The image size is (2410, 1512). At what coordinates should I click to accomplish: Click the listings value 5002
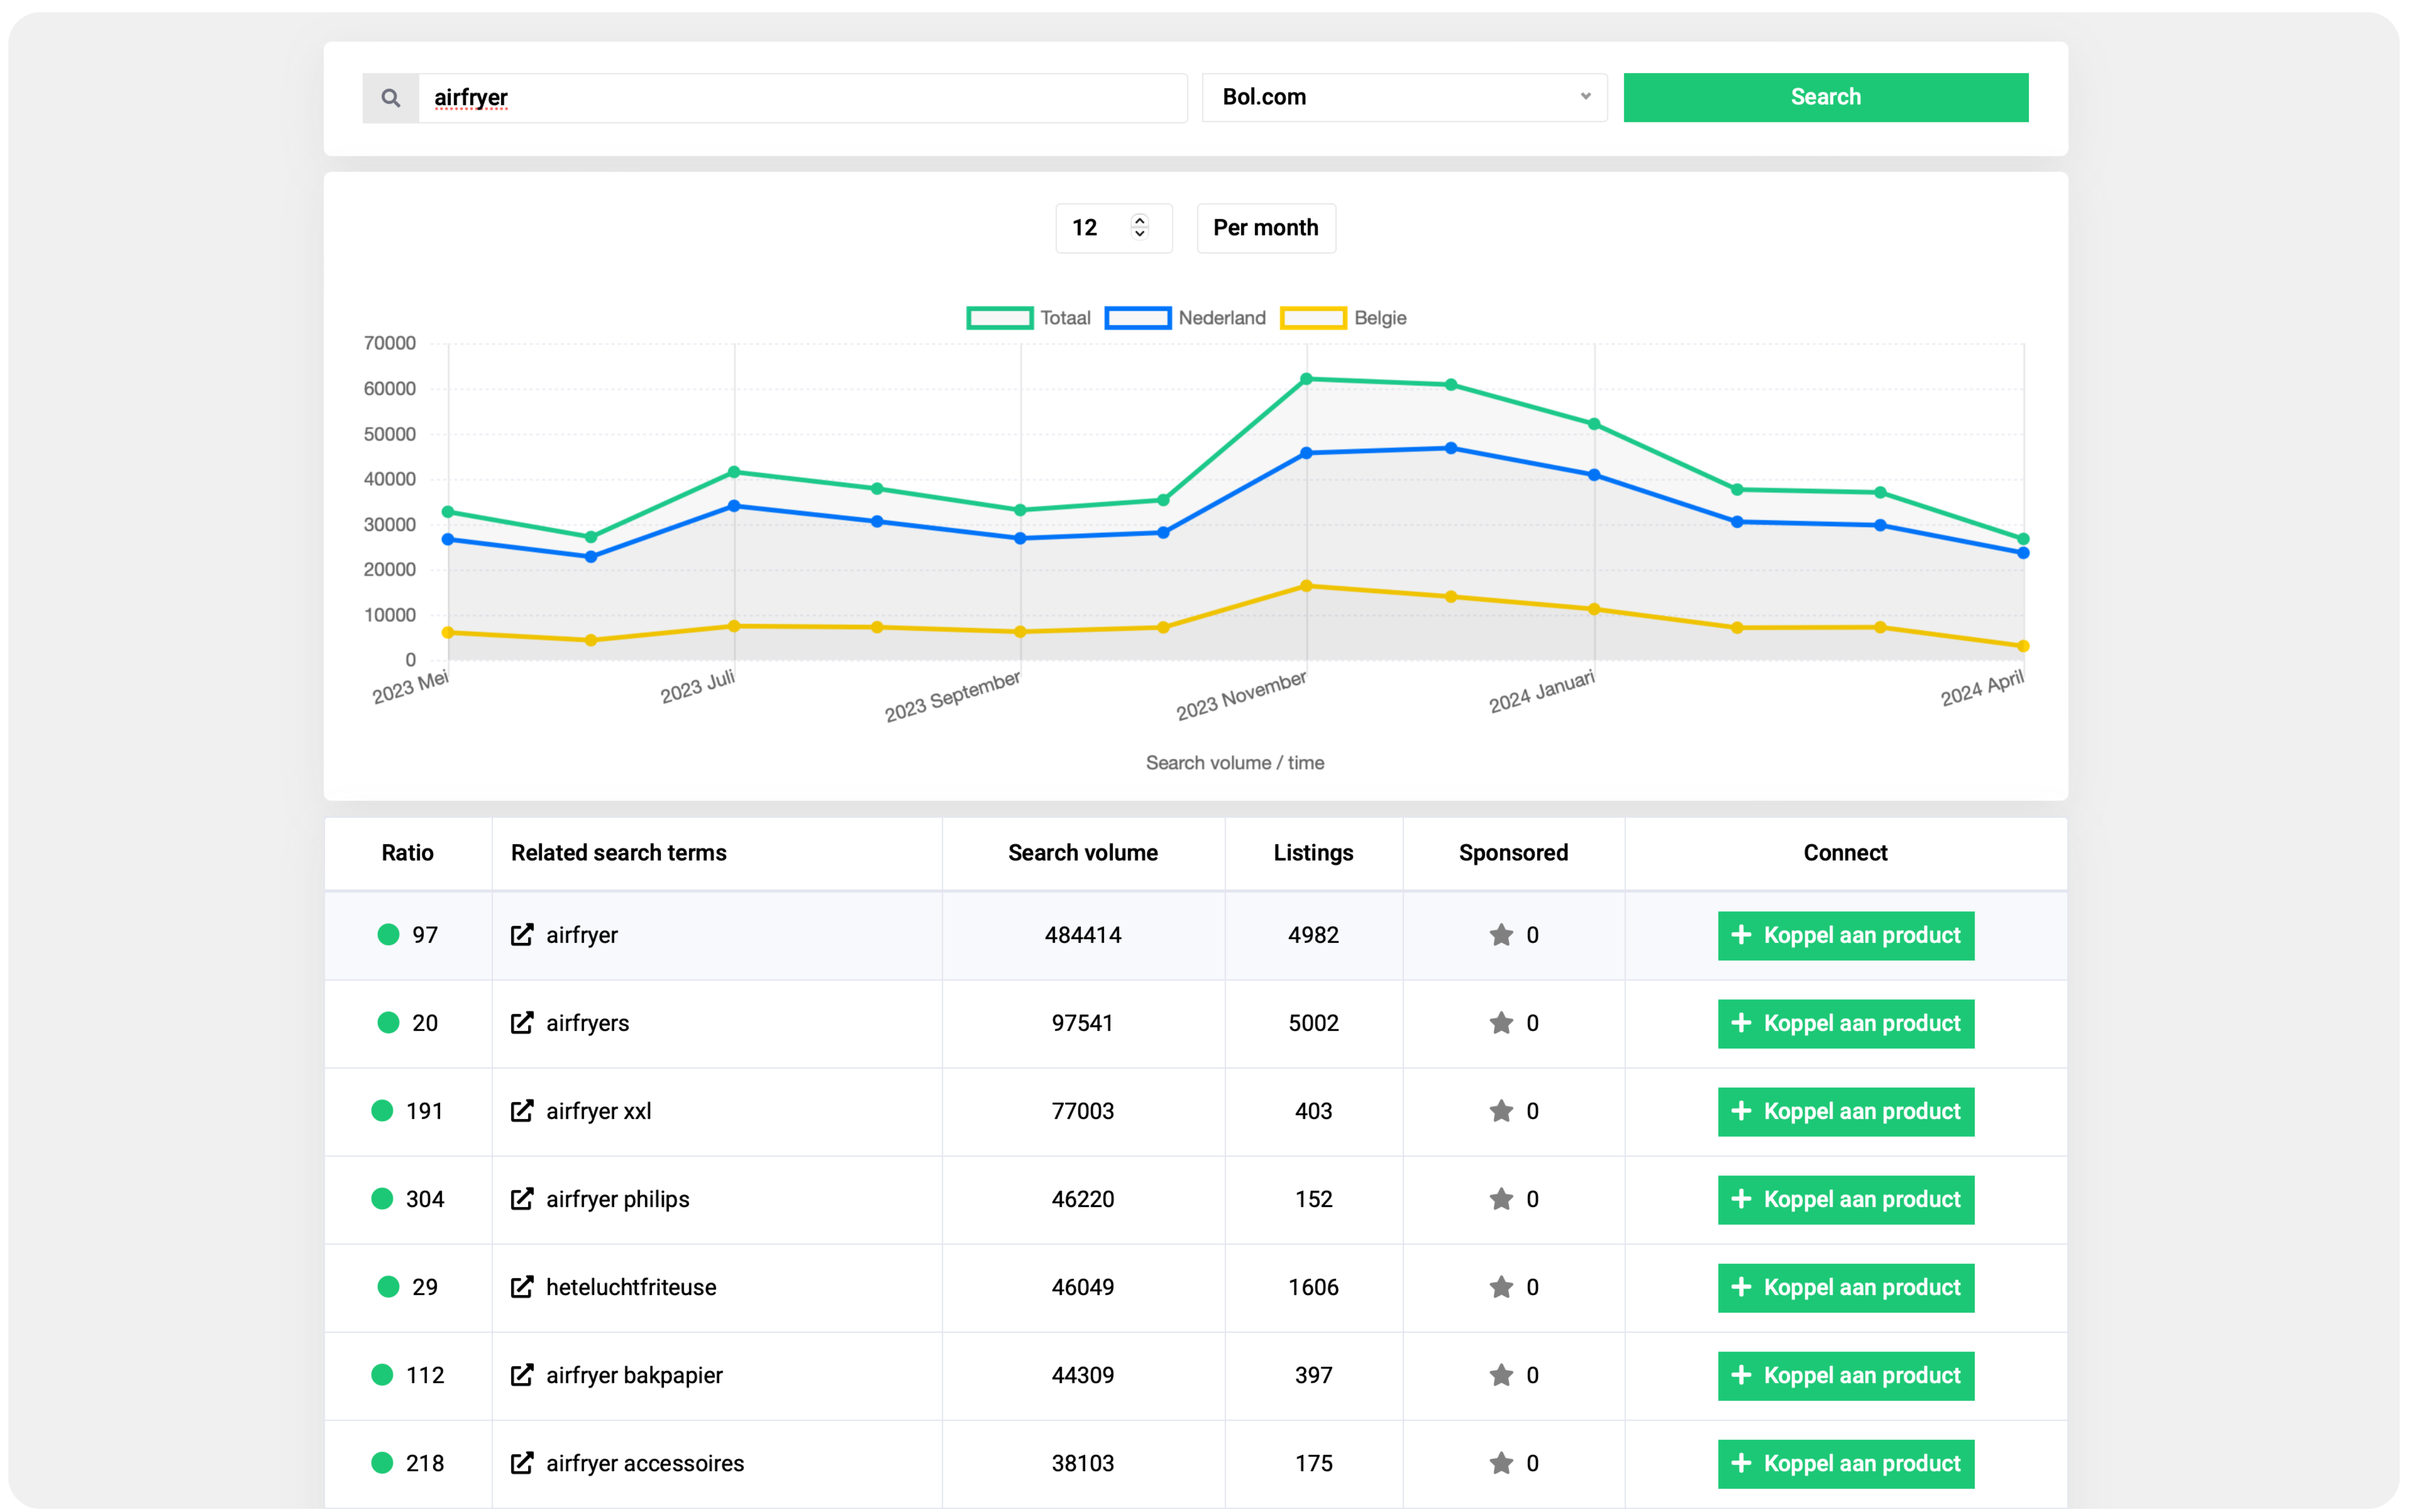coord(1313,1023)
